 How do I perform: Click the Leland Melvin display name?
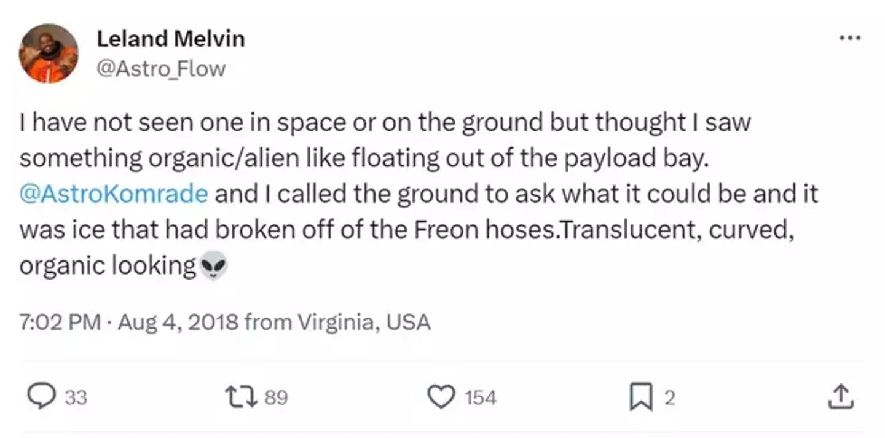coord(170,39)
